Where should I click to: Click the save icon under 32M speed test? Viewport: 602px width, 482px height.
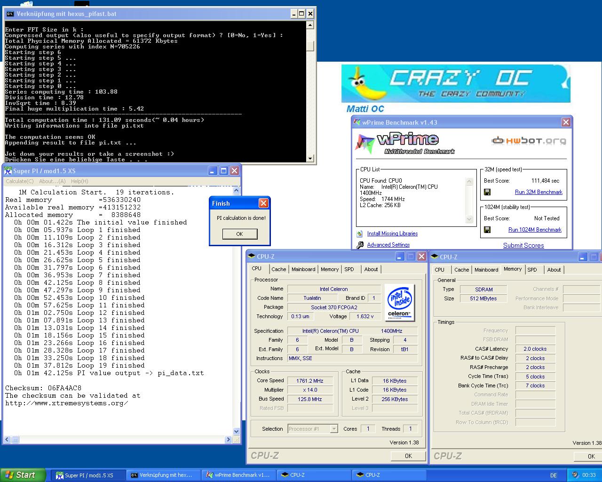[x=487, y=192]
